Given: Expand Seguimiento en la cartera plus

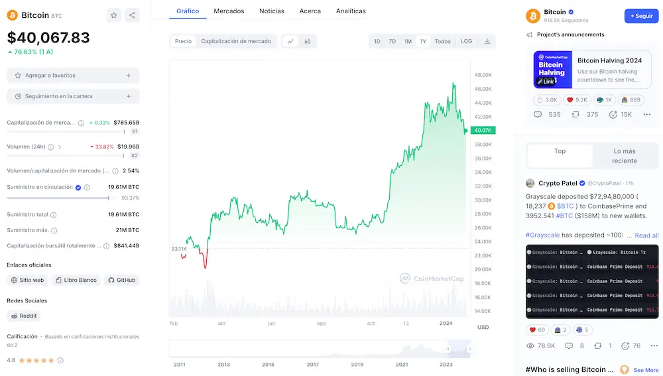Looking at the screenshot, I should point(128,96).
